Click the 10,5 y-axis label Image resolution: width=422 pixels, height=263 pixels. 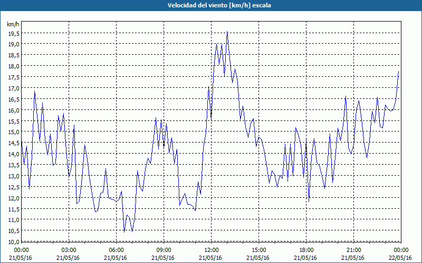pos(13,231)
